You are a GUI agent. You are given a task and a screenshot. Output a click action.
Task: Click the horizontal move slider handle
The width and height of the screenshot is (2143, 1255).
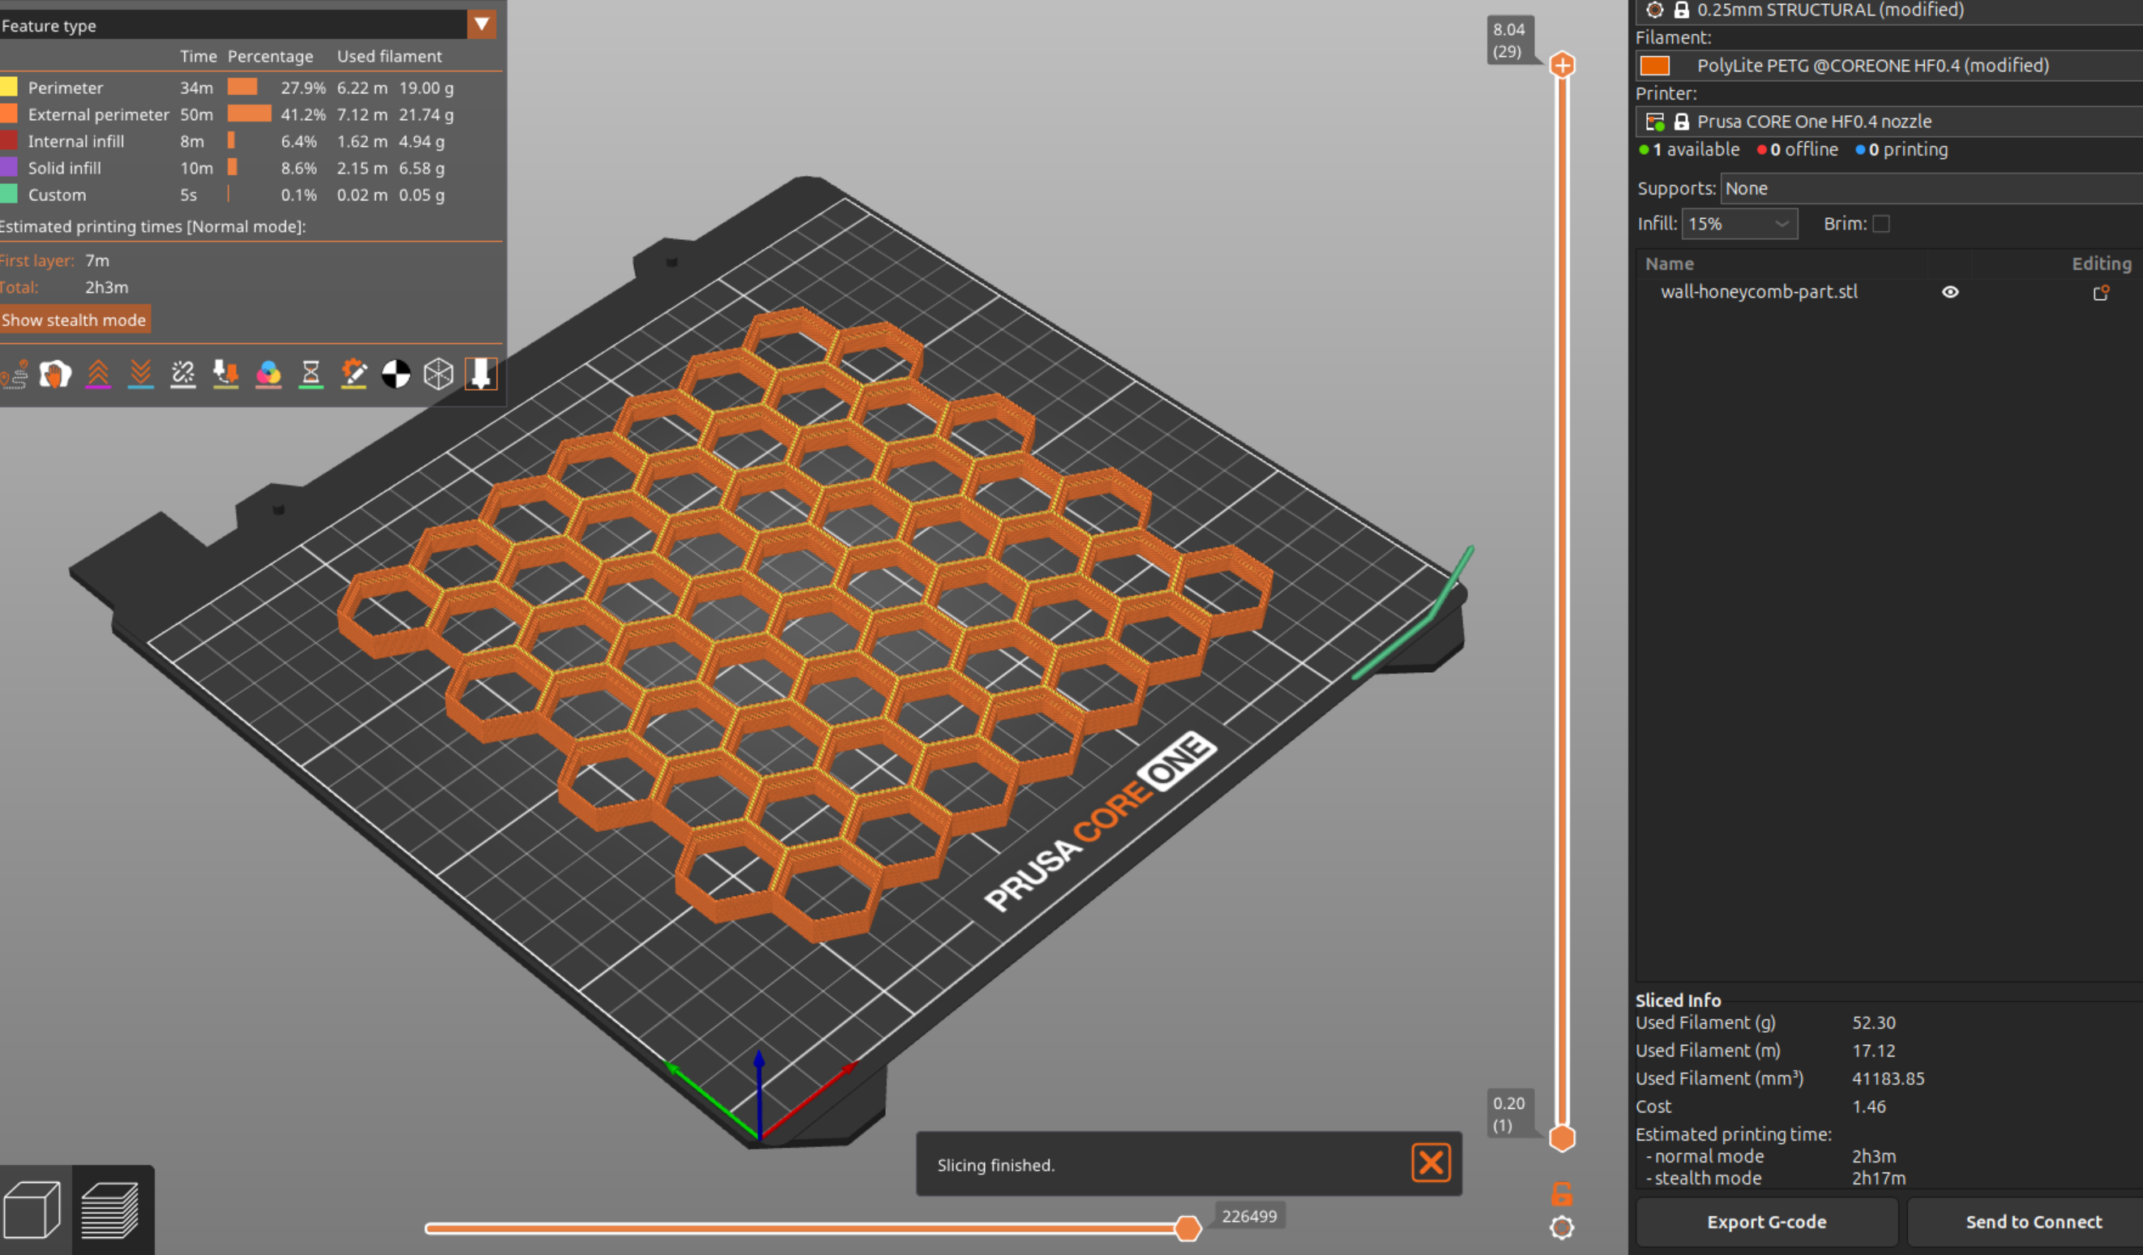(1188, 1227)
